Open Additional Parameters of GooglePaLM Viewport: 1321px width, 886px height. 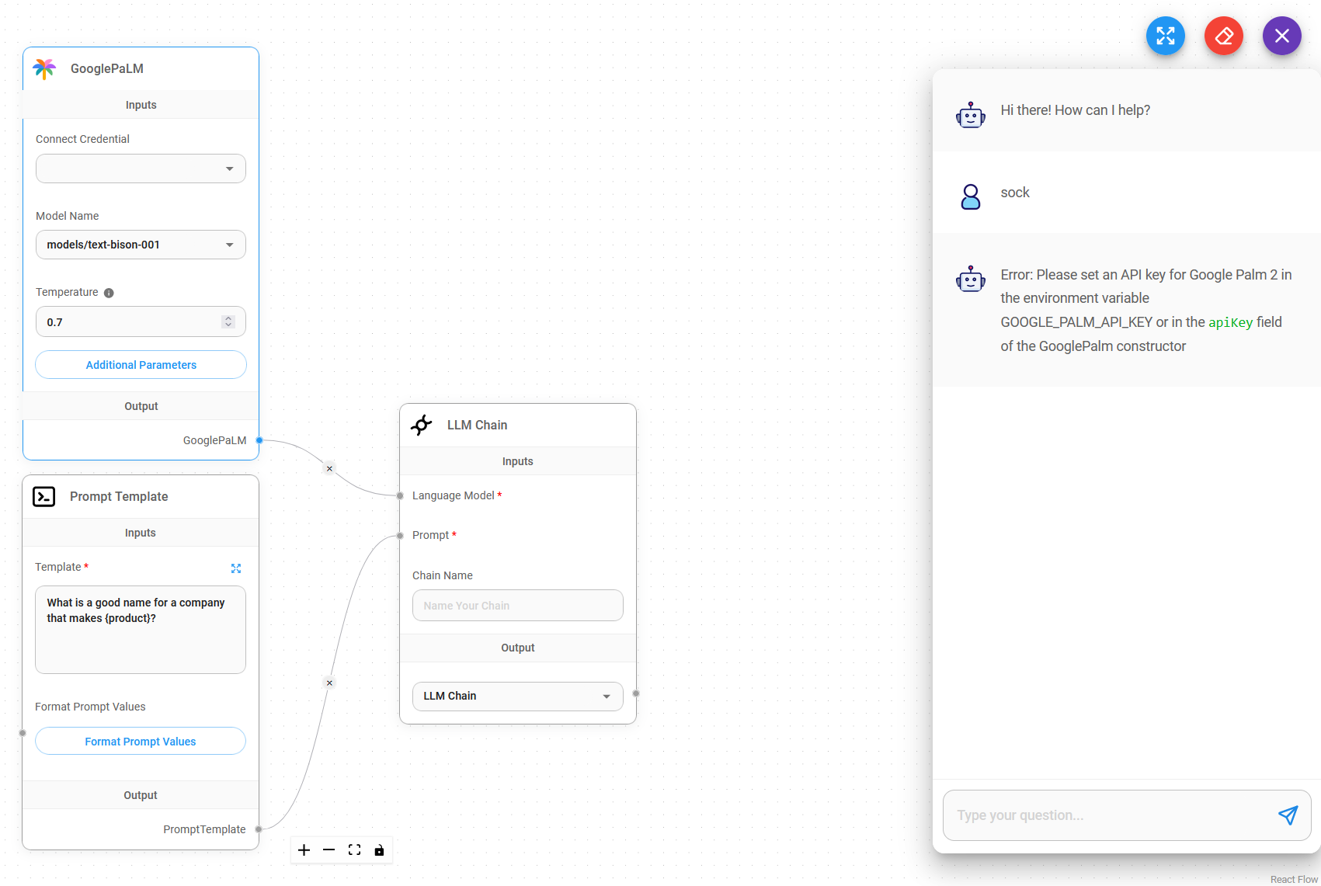point(141,365)
